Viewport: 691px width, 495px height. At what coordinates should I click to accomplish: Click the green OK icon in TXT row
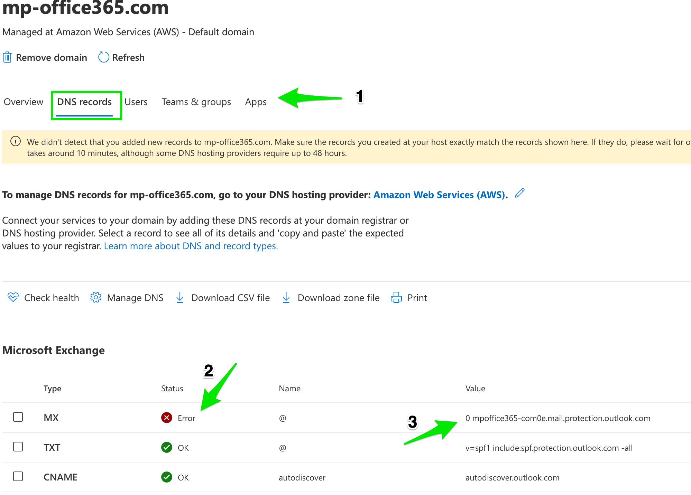167,447
